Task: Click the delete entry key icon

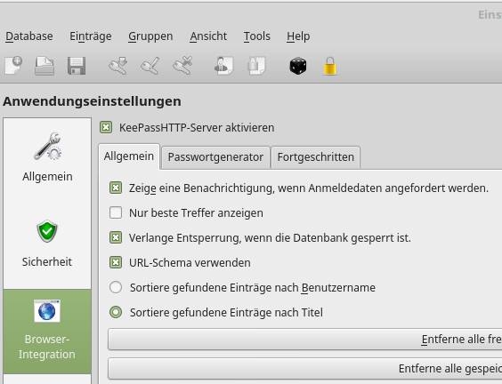Action: tap(182, 66)
